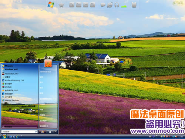The width and height of the screenshot is (185, 139).
Task: Click the magnifier icon in the search box
Action: 36,132
